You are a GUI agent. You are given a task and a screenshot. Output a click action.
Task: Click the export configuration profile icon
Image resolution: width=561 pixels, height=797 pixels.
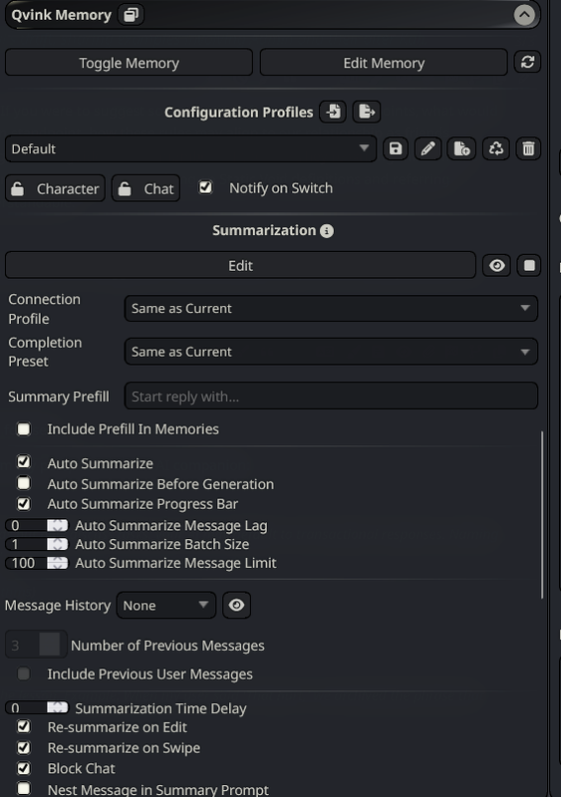(x=367, y=112)
